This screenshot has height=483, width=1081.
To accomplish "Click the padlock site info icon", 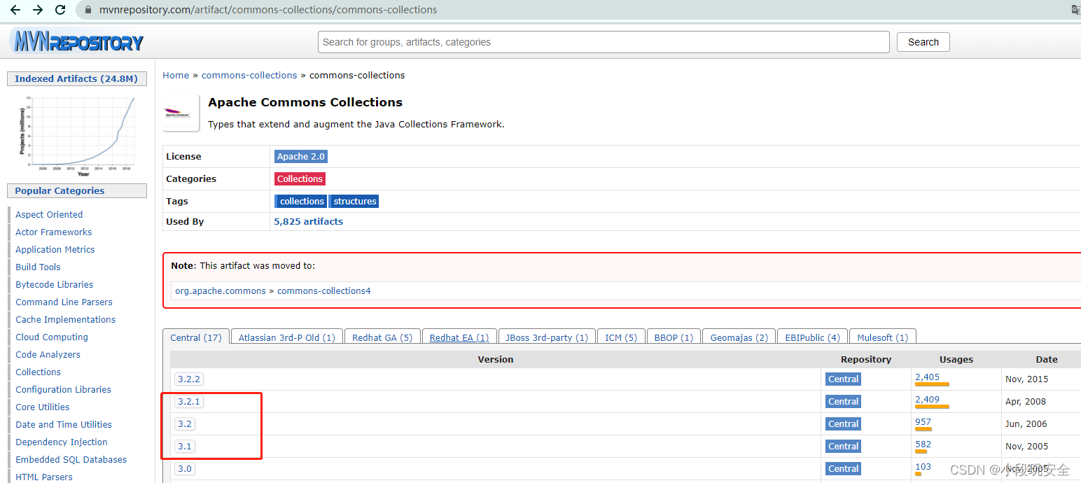I will click(x=88, y=10).
